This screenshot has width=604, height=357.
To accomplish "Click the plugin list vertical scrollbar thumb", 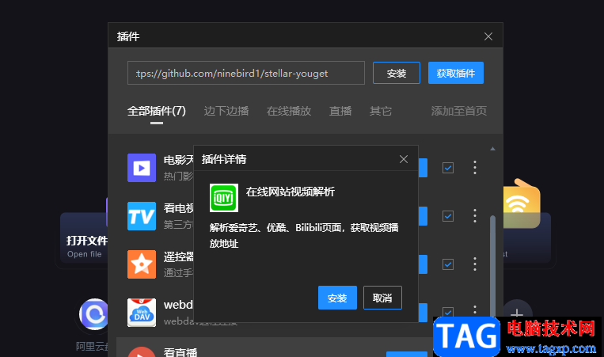I will [492, 266].
